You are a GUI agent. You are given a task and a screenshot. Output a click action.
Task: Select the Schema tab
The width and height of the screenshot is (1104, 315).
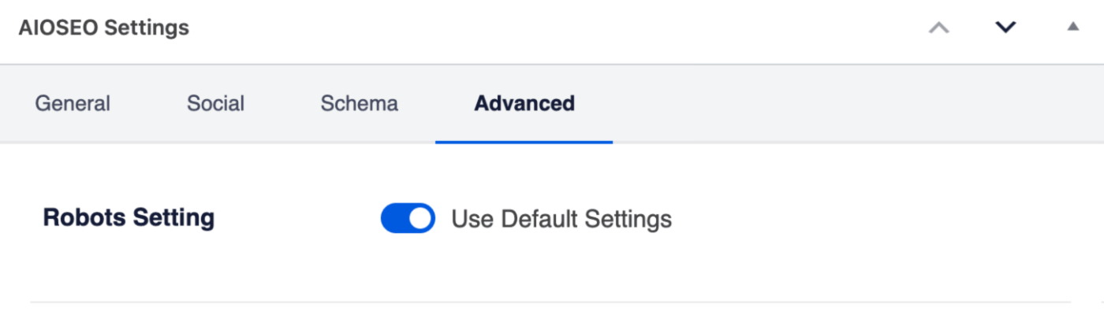[359, 103]
